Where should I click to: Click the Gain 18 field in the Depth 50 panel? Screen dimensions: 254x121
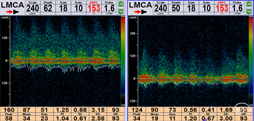191,8
